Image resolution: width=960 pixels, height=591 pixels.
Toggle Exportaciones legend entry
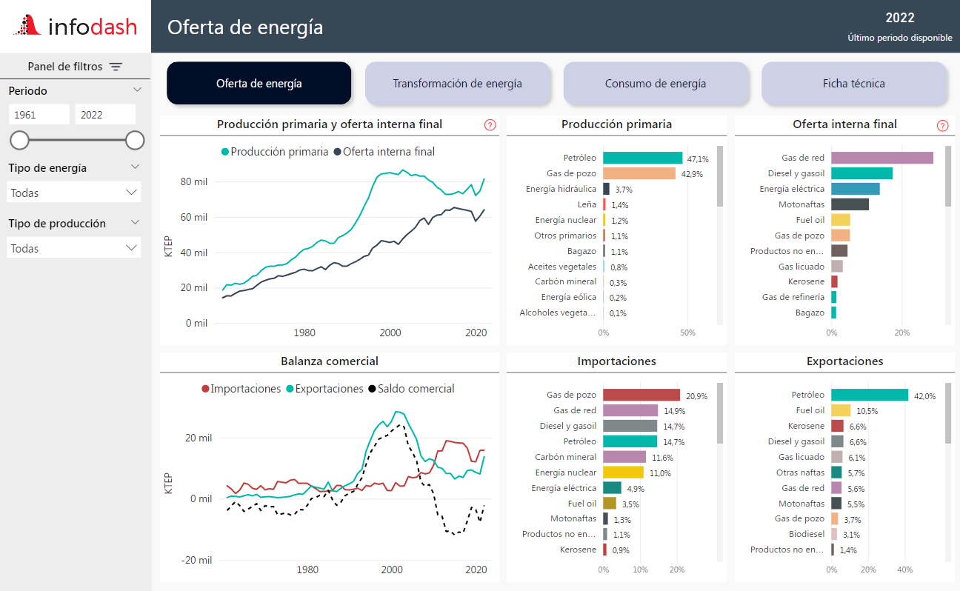(324, 389)
